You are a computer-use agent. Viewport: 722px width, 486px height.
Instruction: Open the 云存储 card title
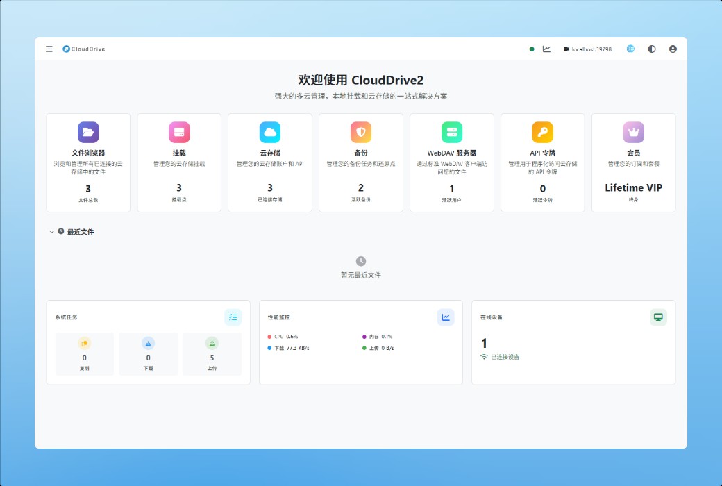(270, 153)
